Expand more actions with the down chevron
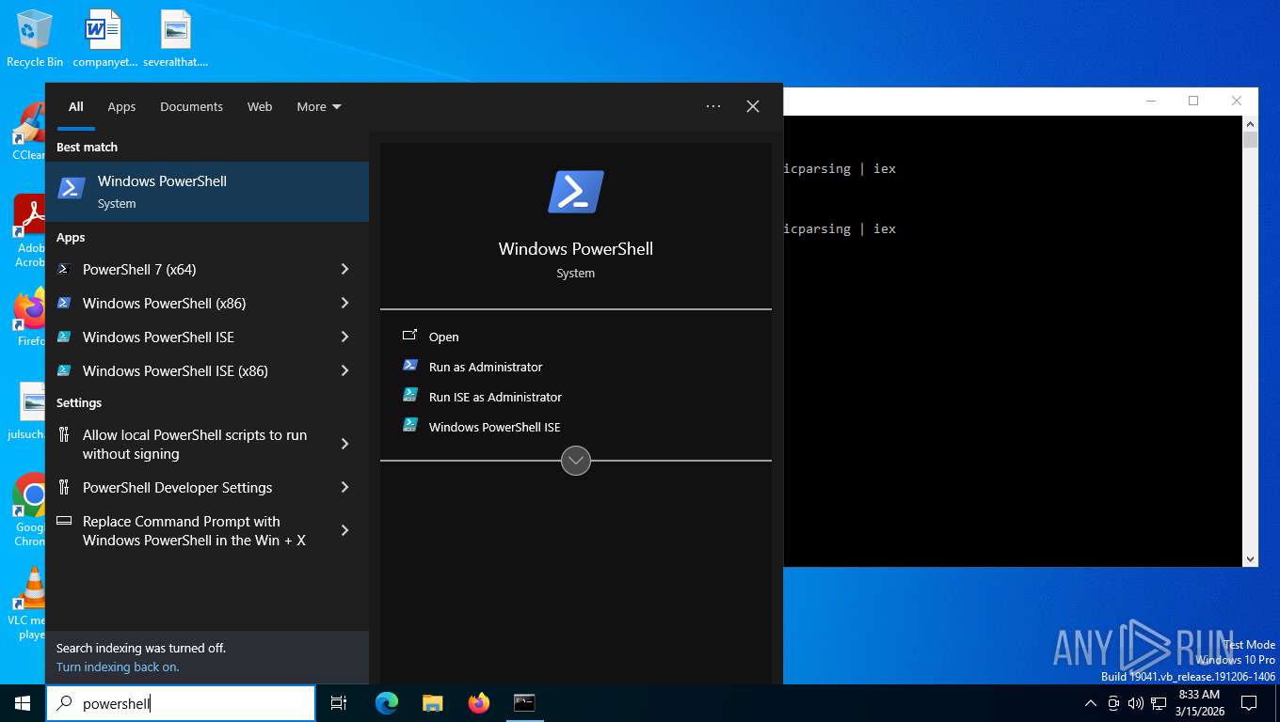1280x722 pixels. (x=576, y=461)
